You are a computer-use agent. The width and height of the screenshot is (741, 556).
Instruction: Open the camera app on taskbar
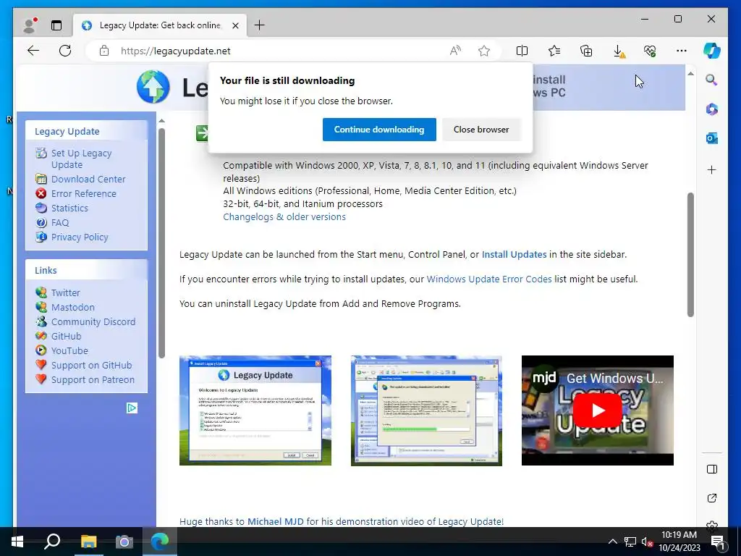(124, 542)
